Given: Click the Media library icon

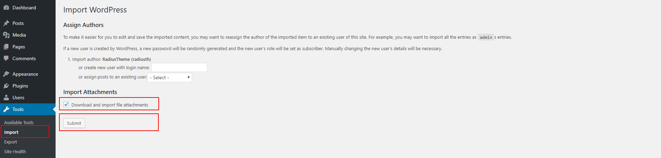Looking at the screenshot, I should coord(6,35).
